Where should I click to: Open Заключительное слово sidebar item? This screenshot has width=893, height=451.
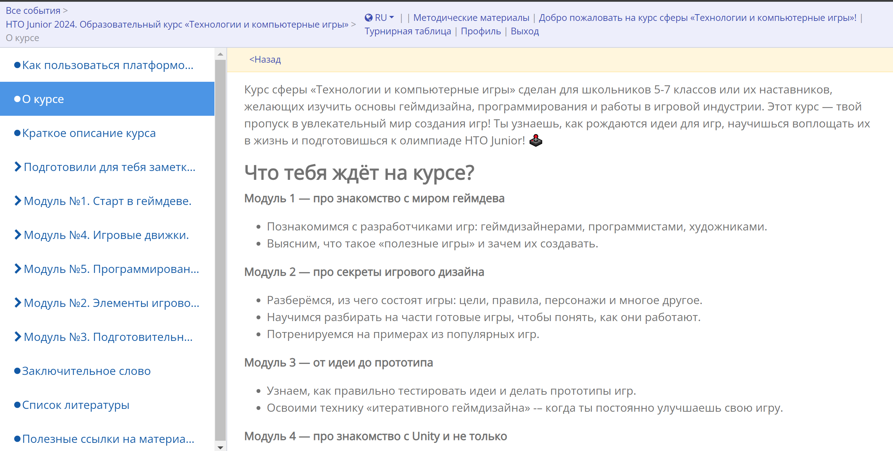(86, 371)
